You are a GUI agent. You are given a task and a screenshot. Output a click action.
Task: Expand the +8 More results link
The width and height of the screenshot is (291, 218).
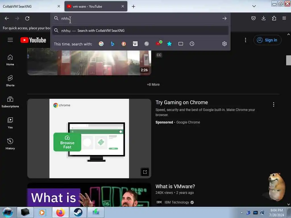point(153,85)
